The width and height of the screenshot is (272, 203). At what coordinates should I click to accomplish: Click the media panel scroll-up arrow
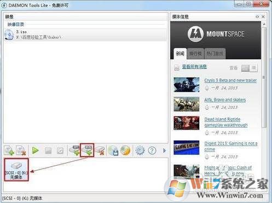(264, 24)
